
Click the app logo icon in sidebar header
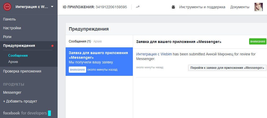(7, 7)
